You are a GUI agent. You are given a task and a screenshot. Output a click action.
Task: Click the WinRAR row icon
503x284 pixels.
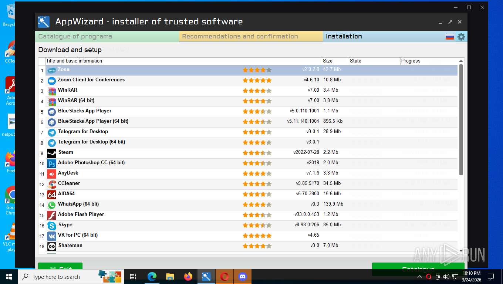52,91
